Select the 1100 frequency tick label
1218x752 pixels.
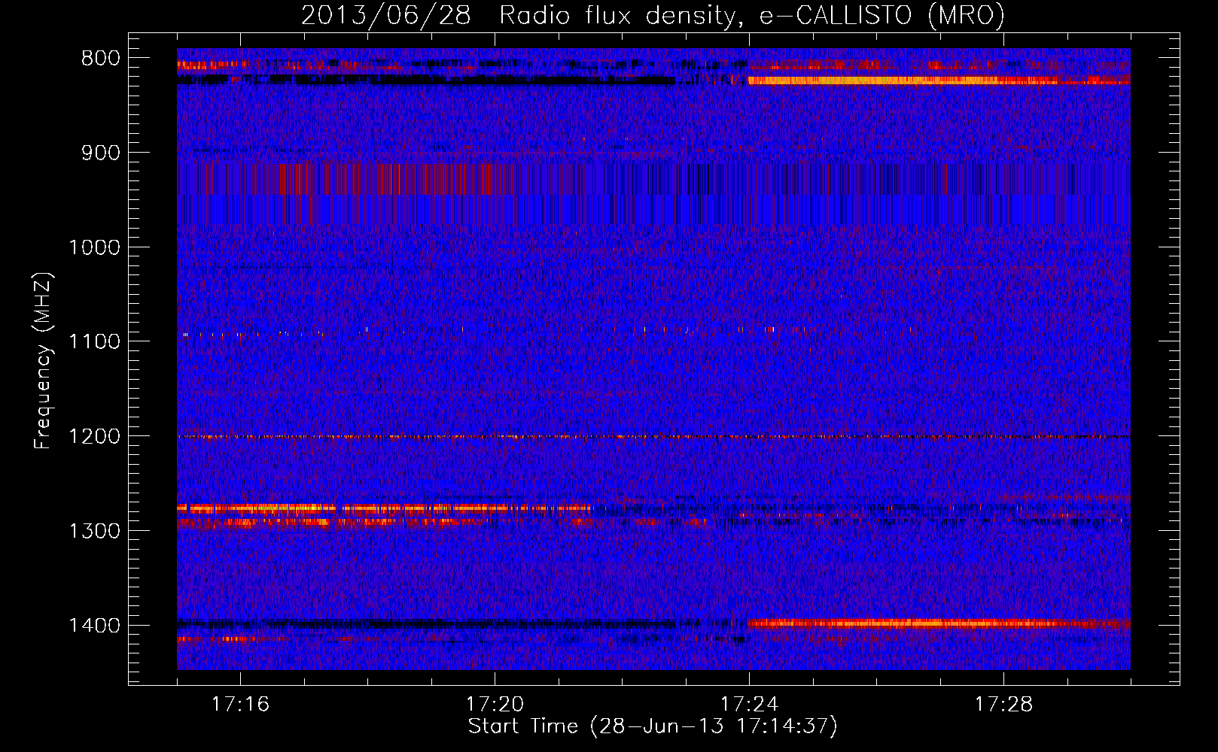point(94,342)
